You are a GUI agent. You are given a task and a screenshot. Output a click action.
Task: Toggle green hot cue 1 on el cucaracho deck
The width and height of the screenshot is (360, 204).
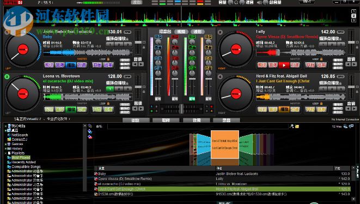110,89
